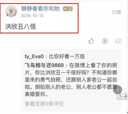Click the next image arrow button

click(117, 90)
